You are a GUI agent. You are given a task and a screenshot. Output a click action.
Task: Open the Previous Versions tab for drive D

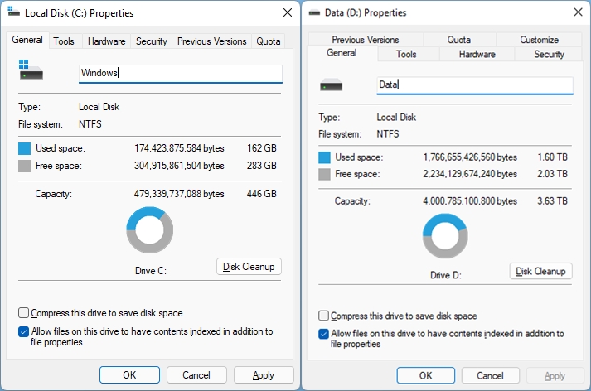pyautogui.click(x=366, y=40)
